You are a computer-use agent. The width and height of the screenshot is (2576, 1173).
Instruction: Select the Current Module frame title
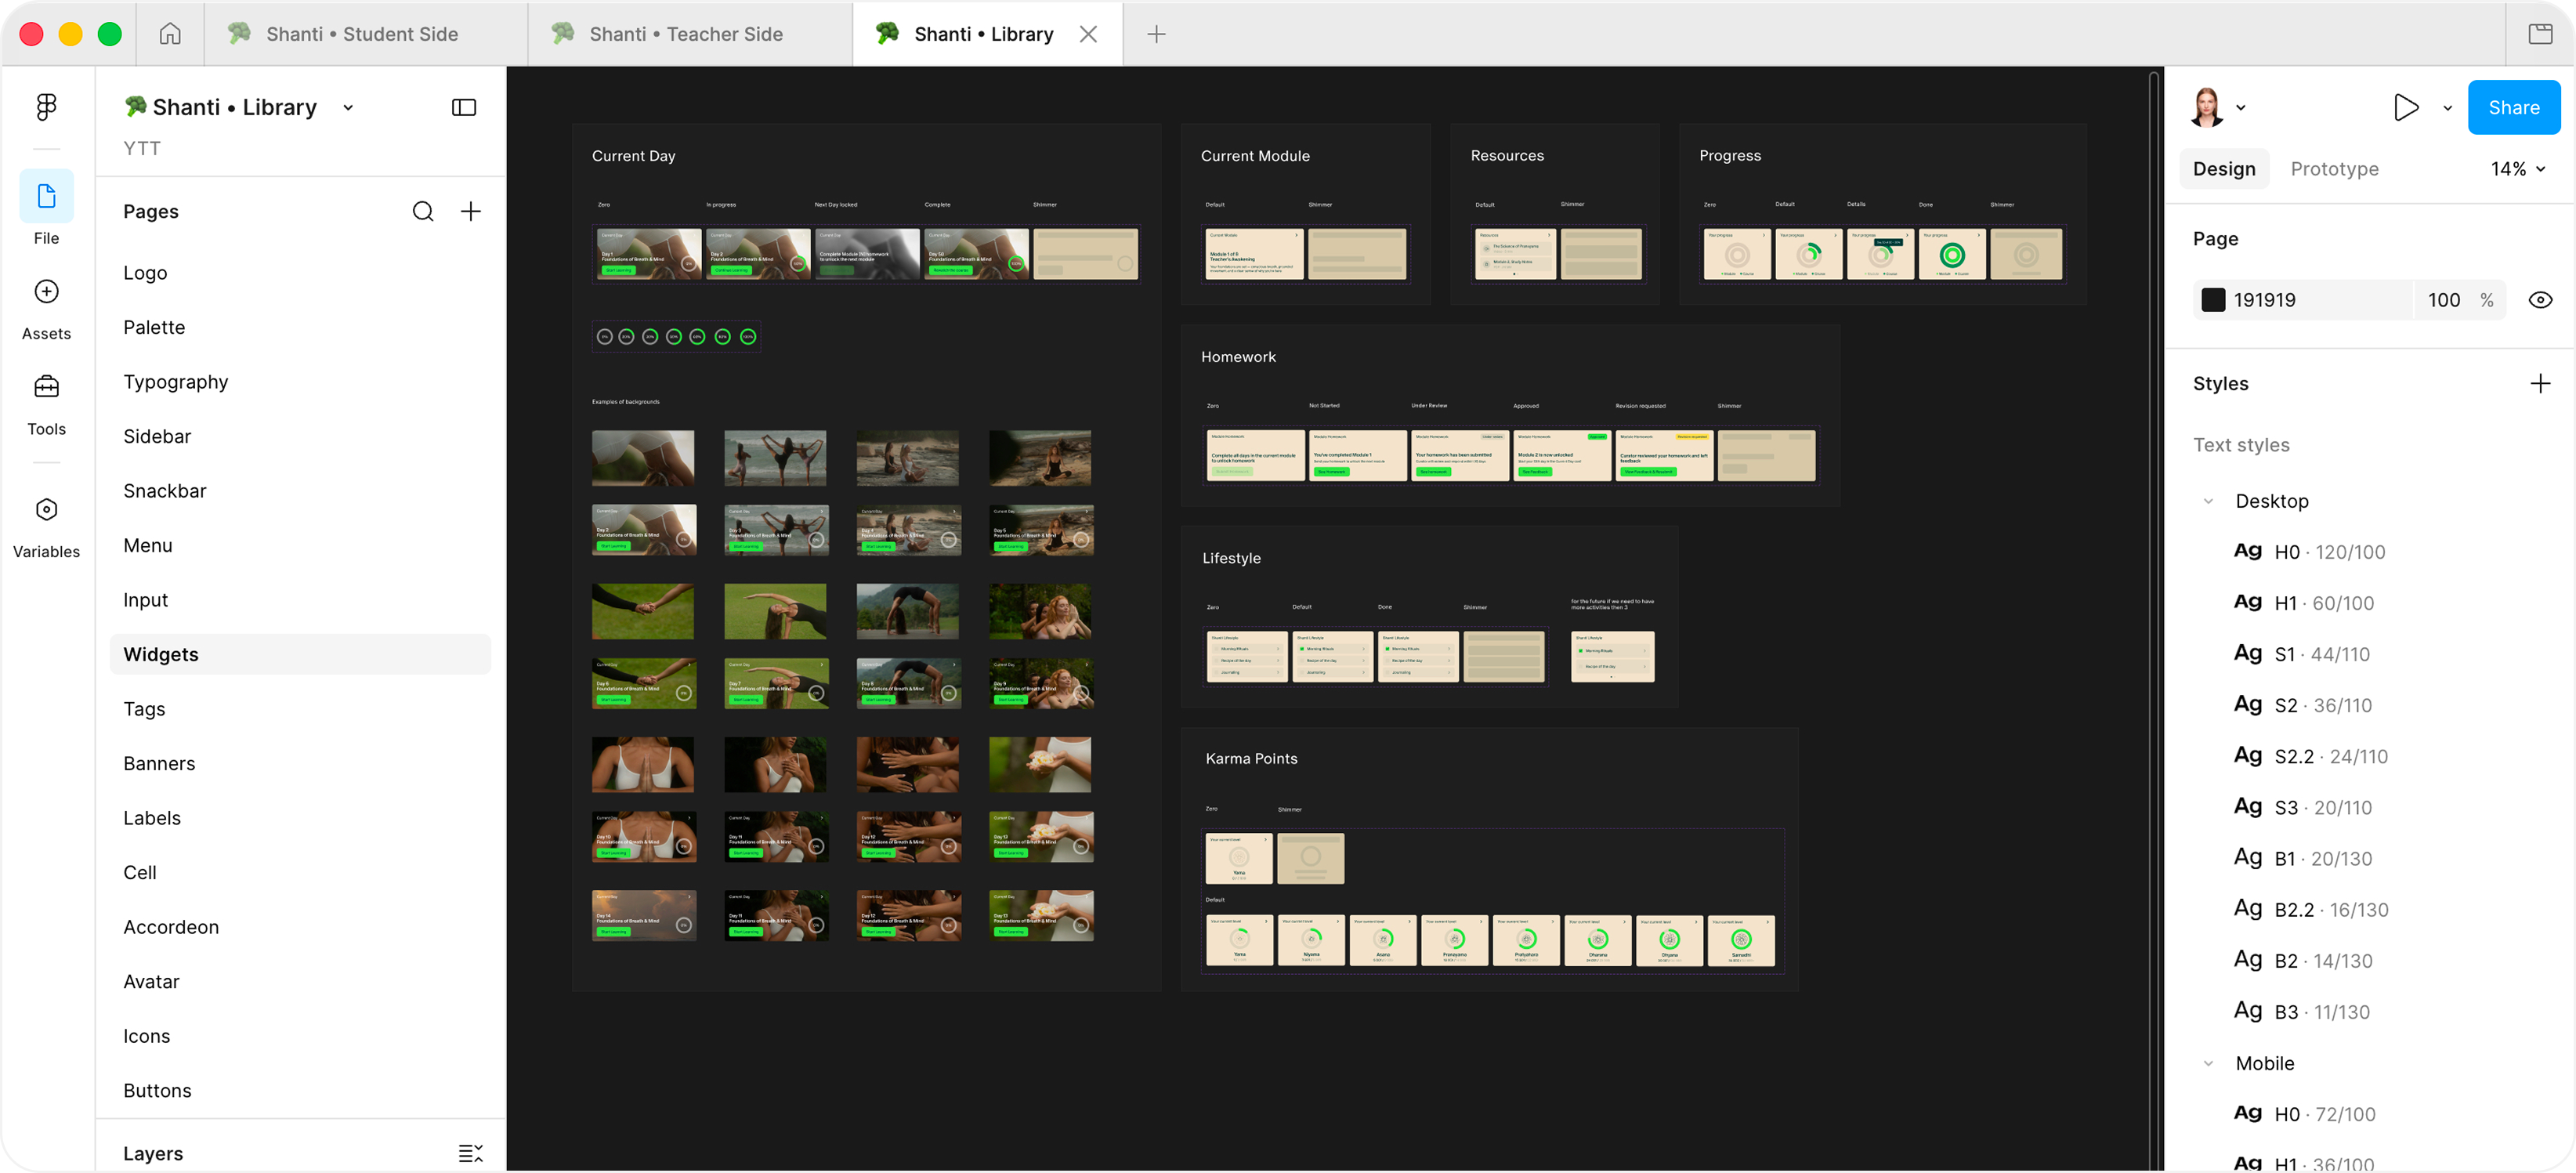pos(1255,156)
